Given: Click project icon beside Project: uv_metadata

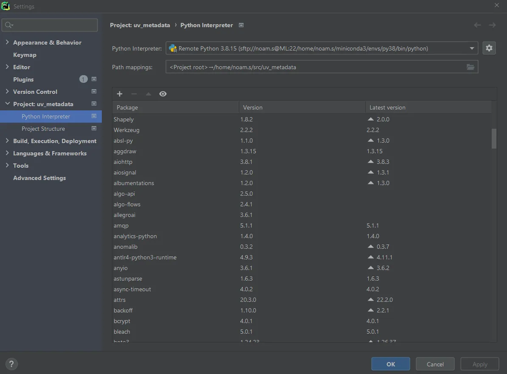Looking at the screenshot, I should 94,104.
